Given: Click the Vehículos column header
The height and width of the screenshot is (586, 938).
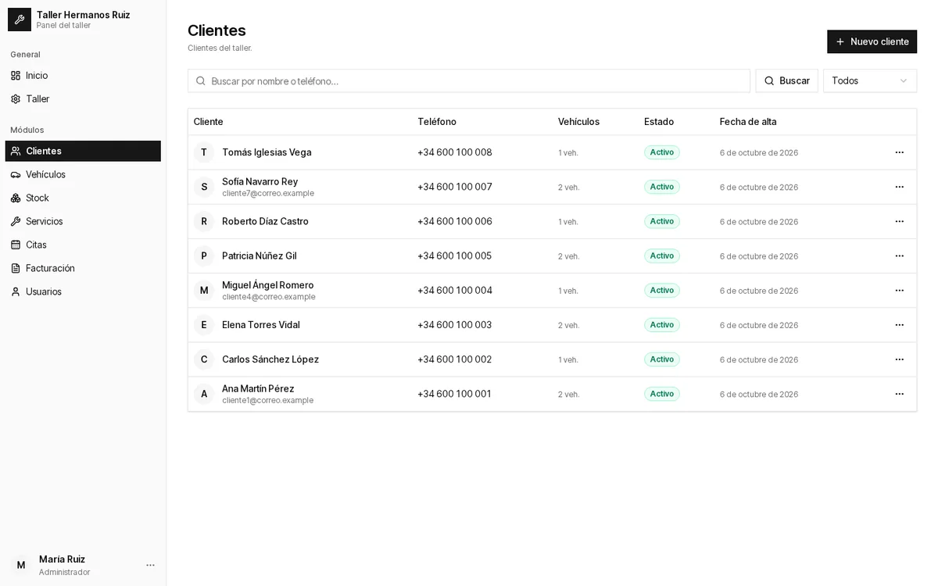Looking at the screenshot, I should 578,122.
